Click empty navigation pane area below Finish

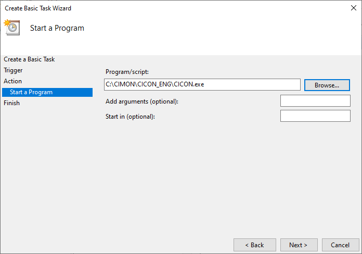click(47, 167)
